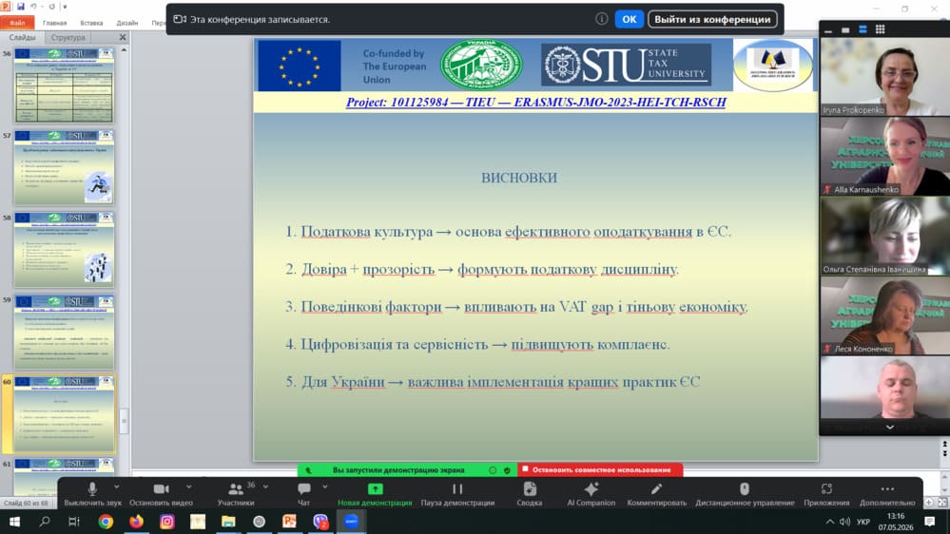Image resolution: width=950 pixels, height=534 pixels.
Task: Click OK on the recording notice
Action: click(629, 19)
